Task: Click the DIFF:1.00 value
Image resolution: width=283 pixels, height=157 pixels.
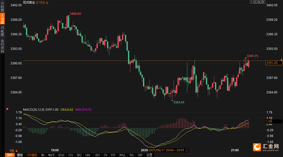Action: click(x=52, y=110)
